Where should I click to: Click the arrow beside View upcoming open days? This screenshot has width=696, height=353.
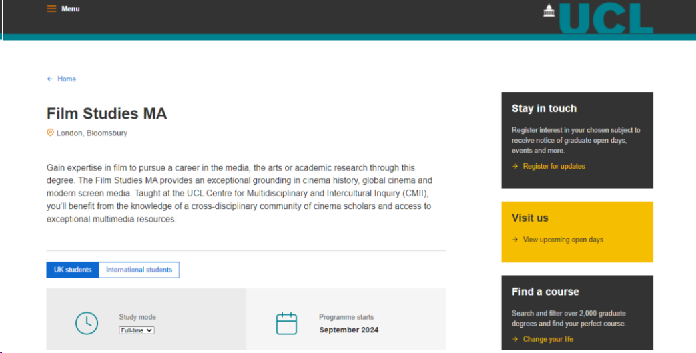(515, 240)
